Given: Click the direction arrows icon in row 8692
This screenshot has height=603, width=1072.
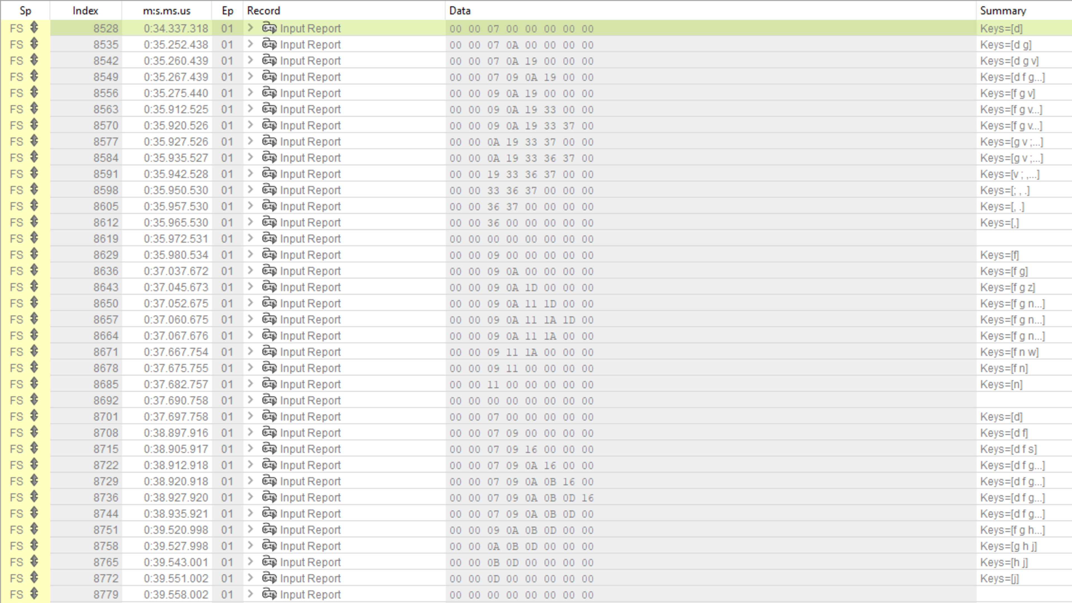Looking at the screenshot, I should pos(34,400).
